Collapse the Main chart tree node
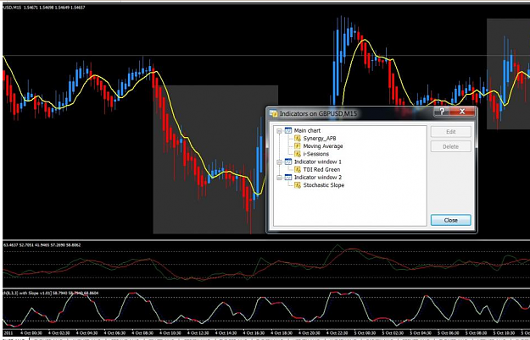This screenshot has width=530, height=340. coord(279,131)
